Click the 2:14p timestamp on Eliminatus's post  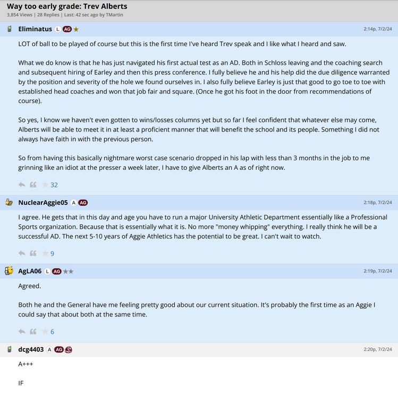tap(377, 29)
